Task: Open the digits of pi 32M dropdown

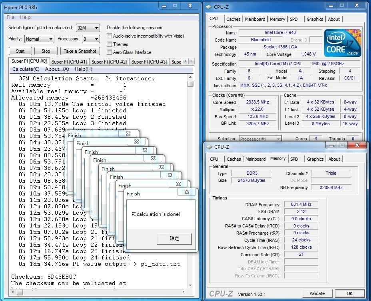Action: (x=88, y=28)
